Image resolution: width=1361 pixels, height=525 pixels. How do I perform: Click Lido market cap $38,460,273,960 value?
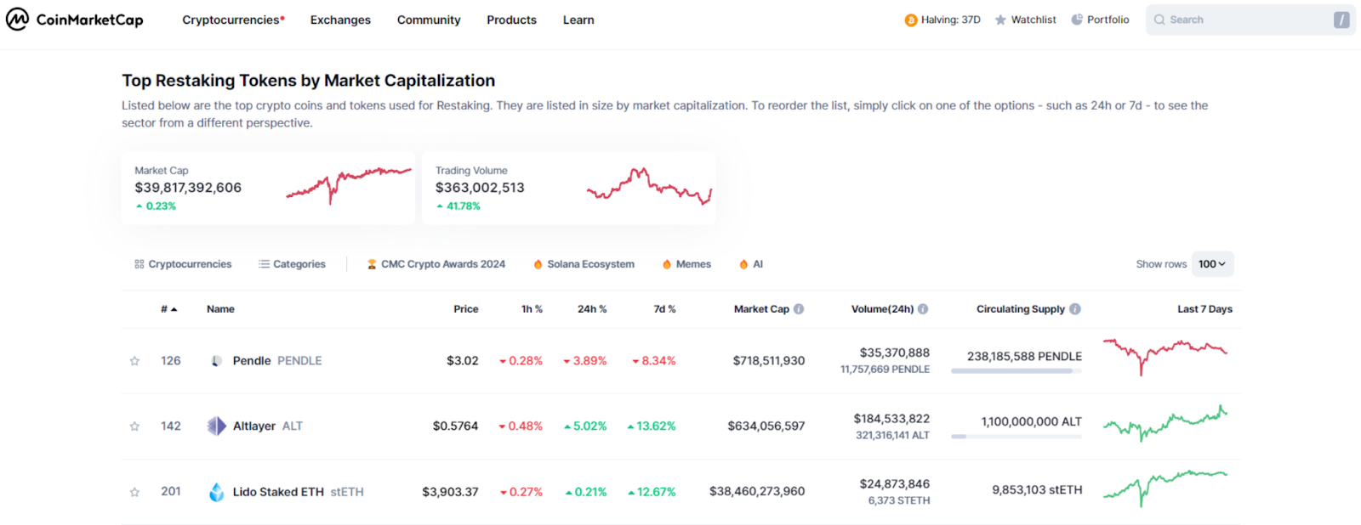click(x=757, y=491)
